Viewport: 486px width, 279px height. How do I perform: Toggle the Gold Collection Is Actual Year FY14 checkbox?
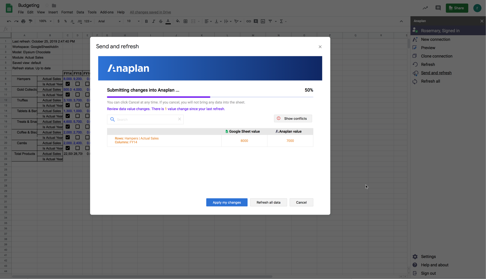[x=68, y=95]
